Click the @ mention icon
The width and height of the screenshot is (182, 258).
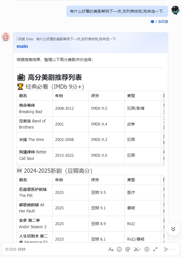(127, 250)
